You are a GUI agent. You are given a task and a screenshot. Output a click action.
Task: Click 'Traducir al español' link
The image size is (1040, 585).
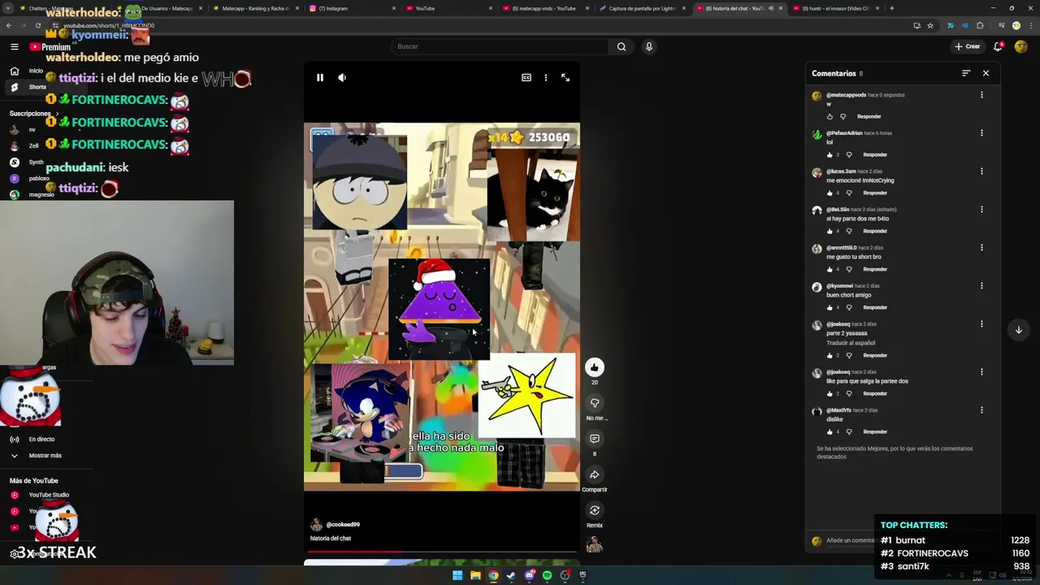tap(851, 343)
